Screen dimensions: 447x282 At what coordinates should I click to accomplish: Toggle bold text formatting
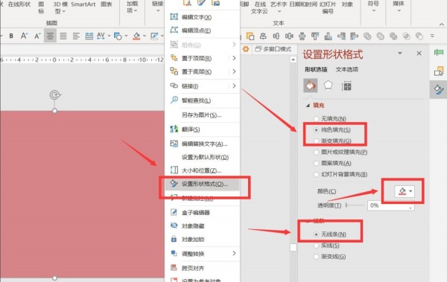pyautogui.click(x=11, y=36)
